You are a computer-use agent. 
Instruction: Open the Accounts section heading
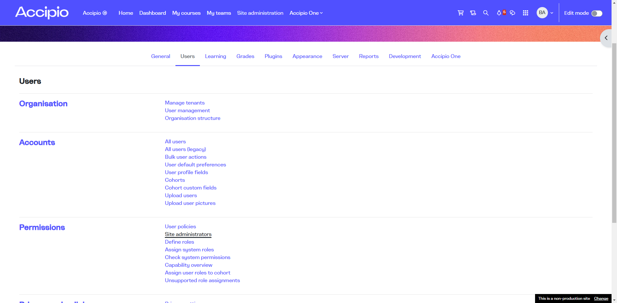tap(37, 142)
